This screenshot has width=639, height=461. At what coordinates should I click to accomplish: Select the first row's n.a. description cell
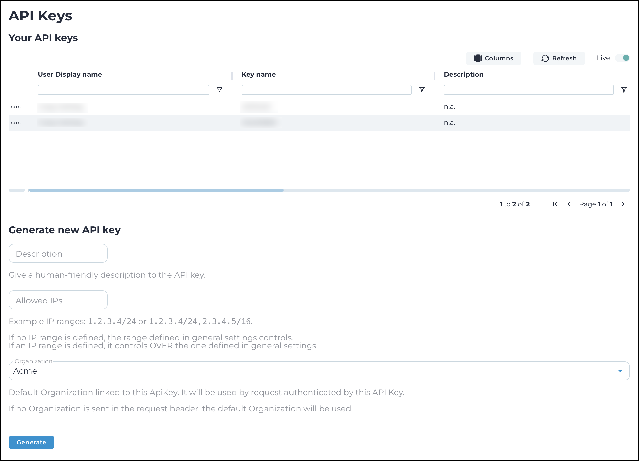click(449, 107)
